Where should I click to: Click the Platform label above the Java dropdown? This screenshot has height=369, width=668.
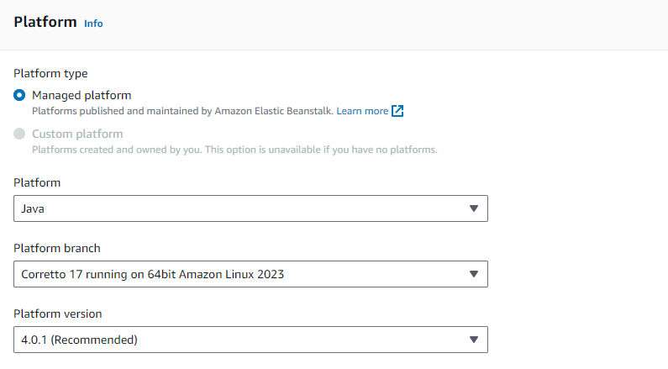click(x=37, y=182)
